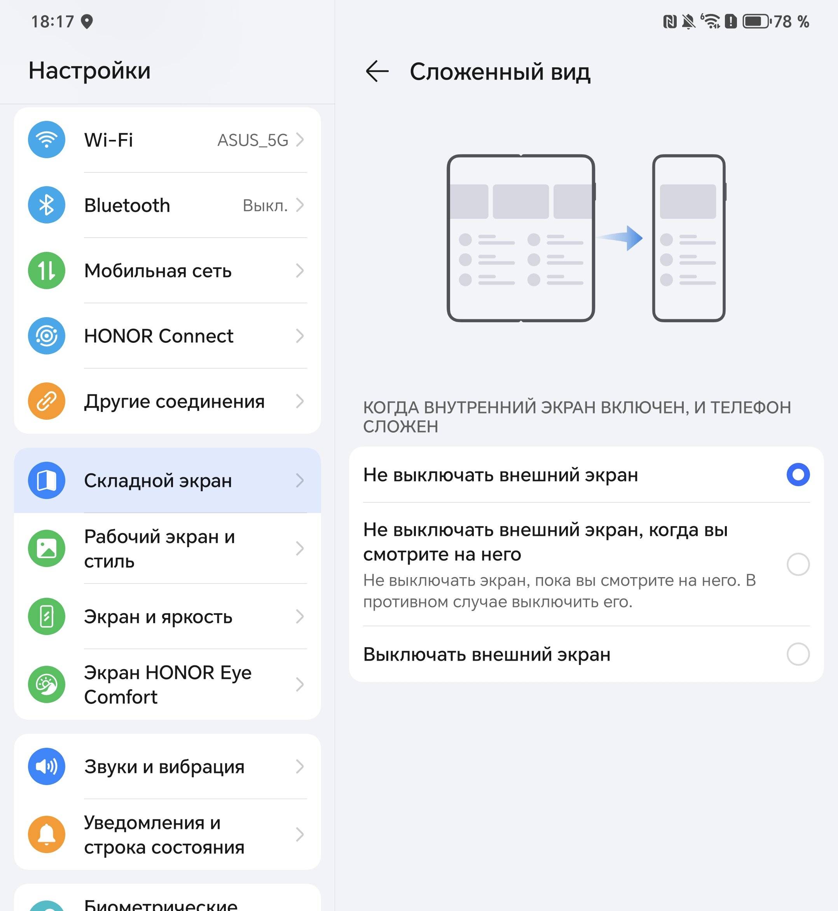Tap the orange link icon for other connections
The width and height of the screenshot is (838, 911).
(x=47, y=401)
